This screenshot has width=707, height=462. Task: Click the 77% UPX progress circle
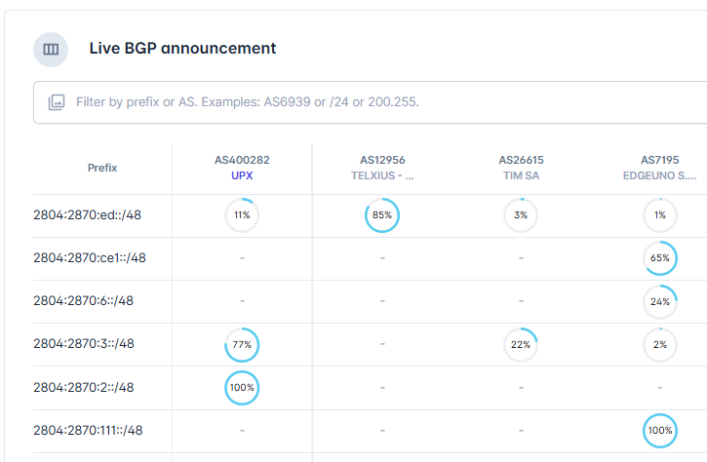242,345
